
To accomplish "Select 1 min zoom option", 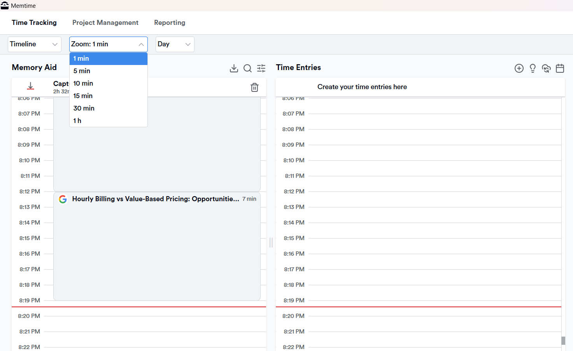I will (109, 58).
